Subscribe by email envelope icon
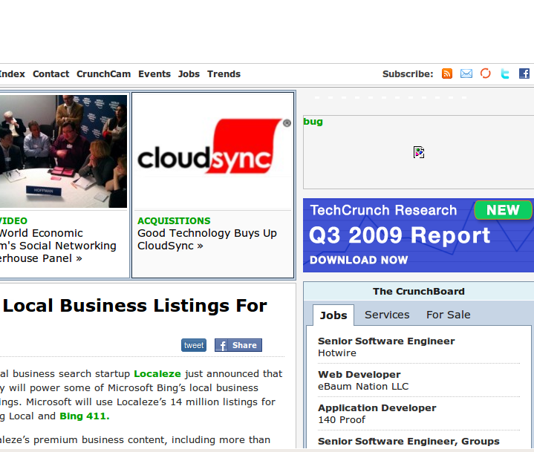 coord(466,73)
